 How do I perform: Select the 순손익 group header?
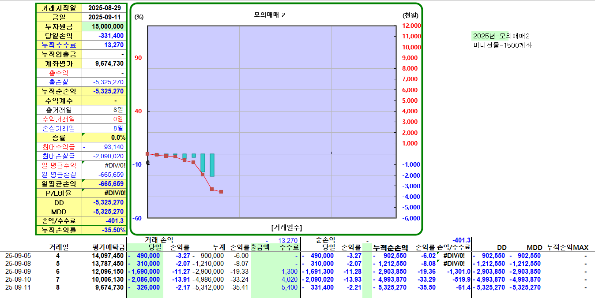click(x=325, y=240)
